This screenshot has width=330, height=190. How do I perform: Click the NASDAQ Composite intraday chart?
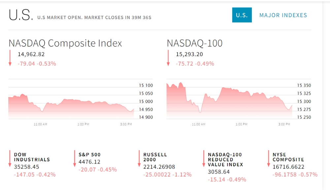71,102
